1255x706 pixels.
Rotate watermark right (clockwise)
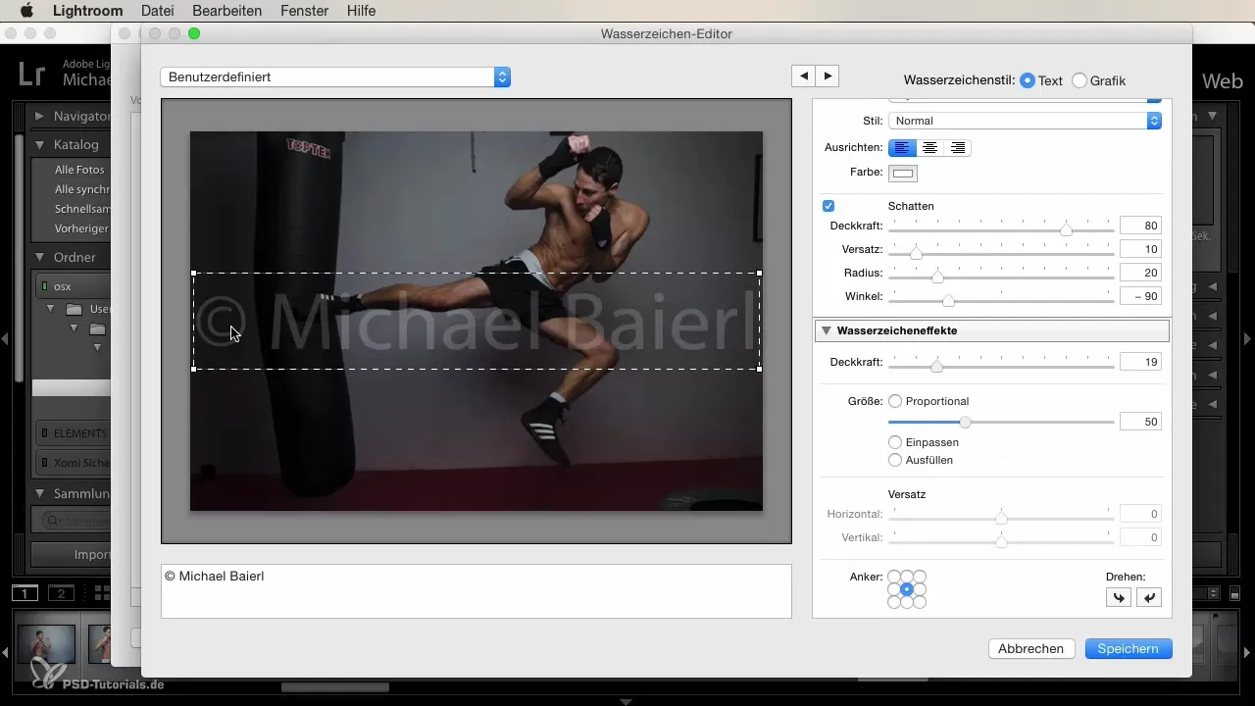coord(1149,597)
